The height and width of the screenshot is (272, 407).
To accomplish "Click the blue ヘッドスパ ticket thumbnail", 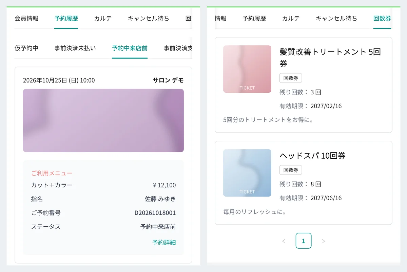I will [x=247, y=173].
